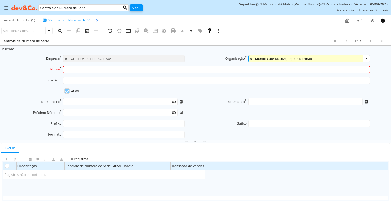Screen dimensions: 391x203
Task: Click the Home icon at top right
Action: (347, 20)
